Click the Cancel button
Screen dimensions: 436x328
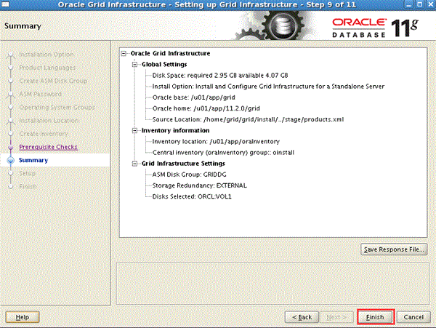413,317
